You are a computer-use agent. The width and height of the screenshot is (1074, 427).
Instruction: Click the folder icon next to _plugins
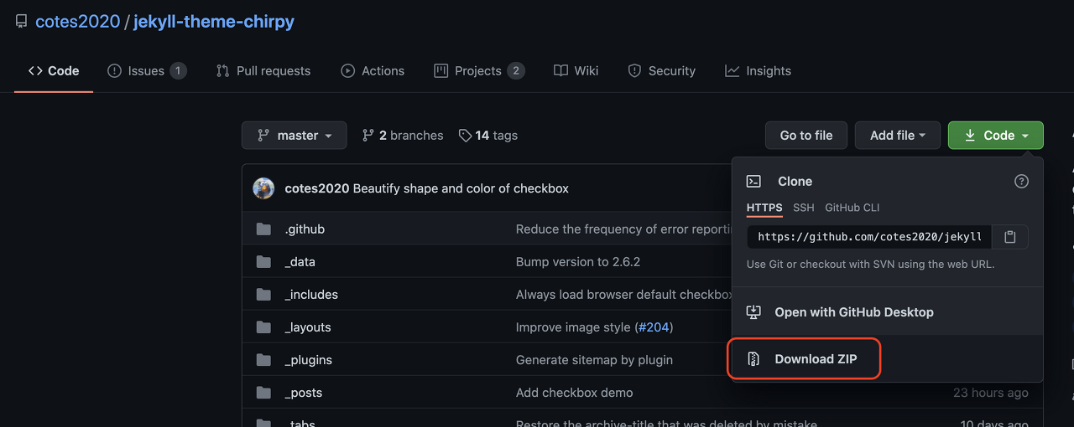point(263,360)
